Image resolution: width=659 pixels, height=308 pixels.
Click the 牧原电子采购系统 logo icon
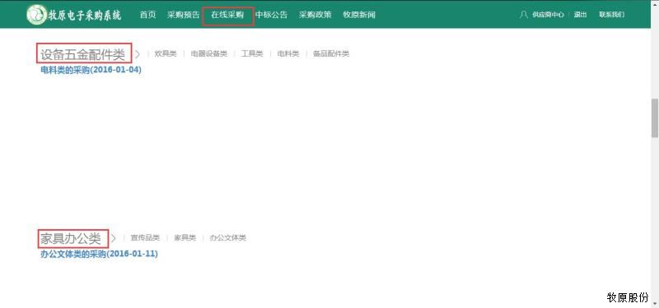tap(36, 15)
